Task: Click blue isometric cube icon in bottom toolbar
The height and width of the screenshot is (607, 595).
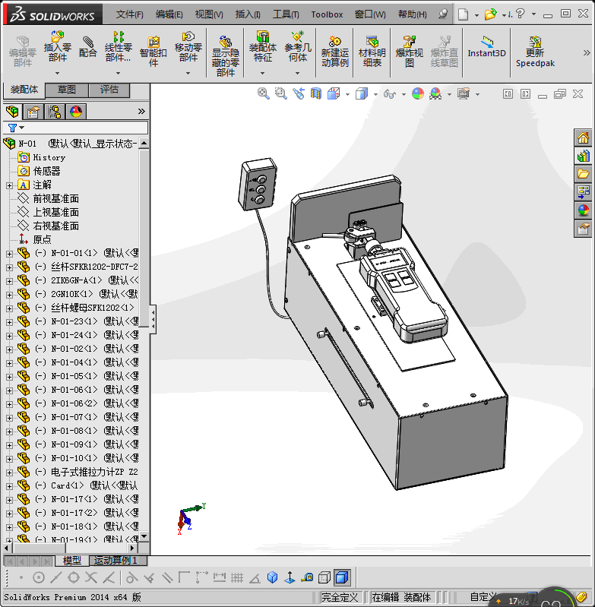Action: tap(272, 577)
